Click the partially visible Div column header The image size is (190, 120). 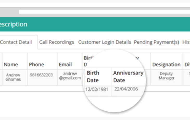187,65
